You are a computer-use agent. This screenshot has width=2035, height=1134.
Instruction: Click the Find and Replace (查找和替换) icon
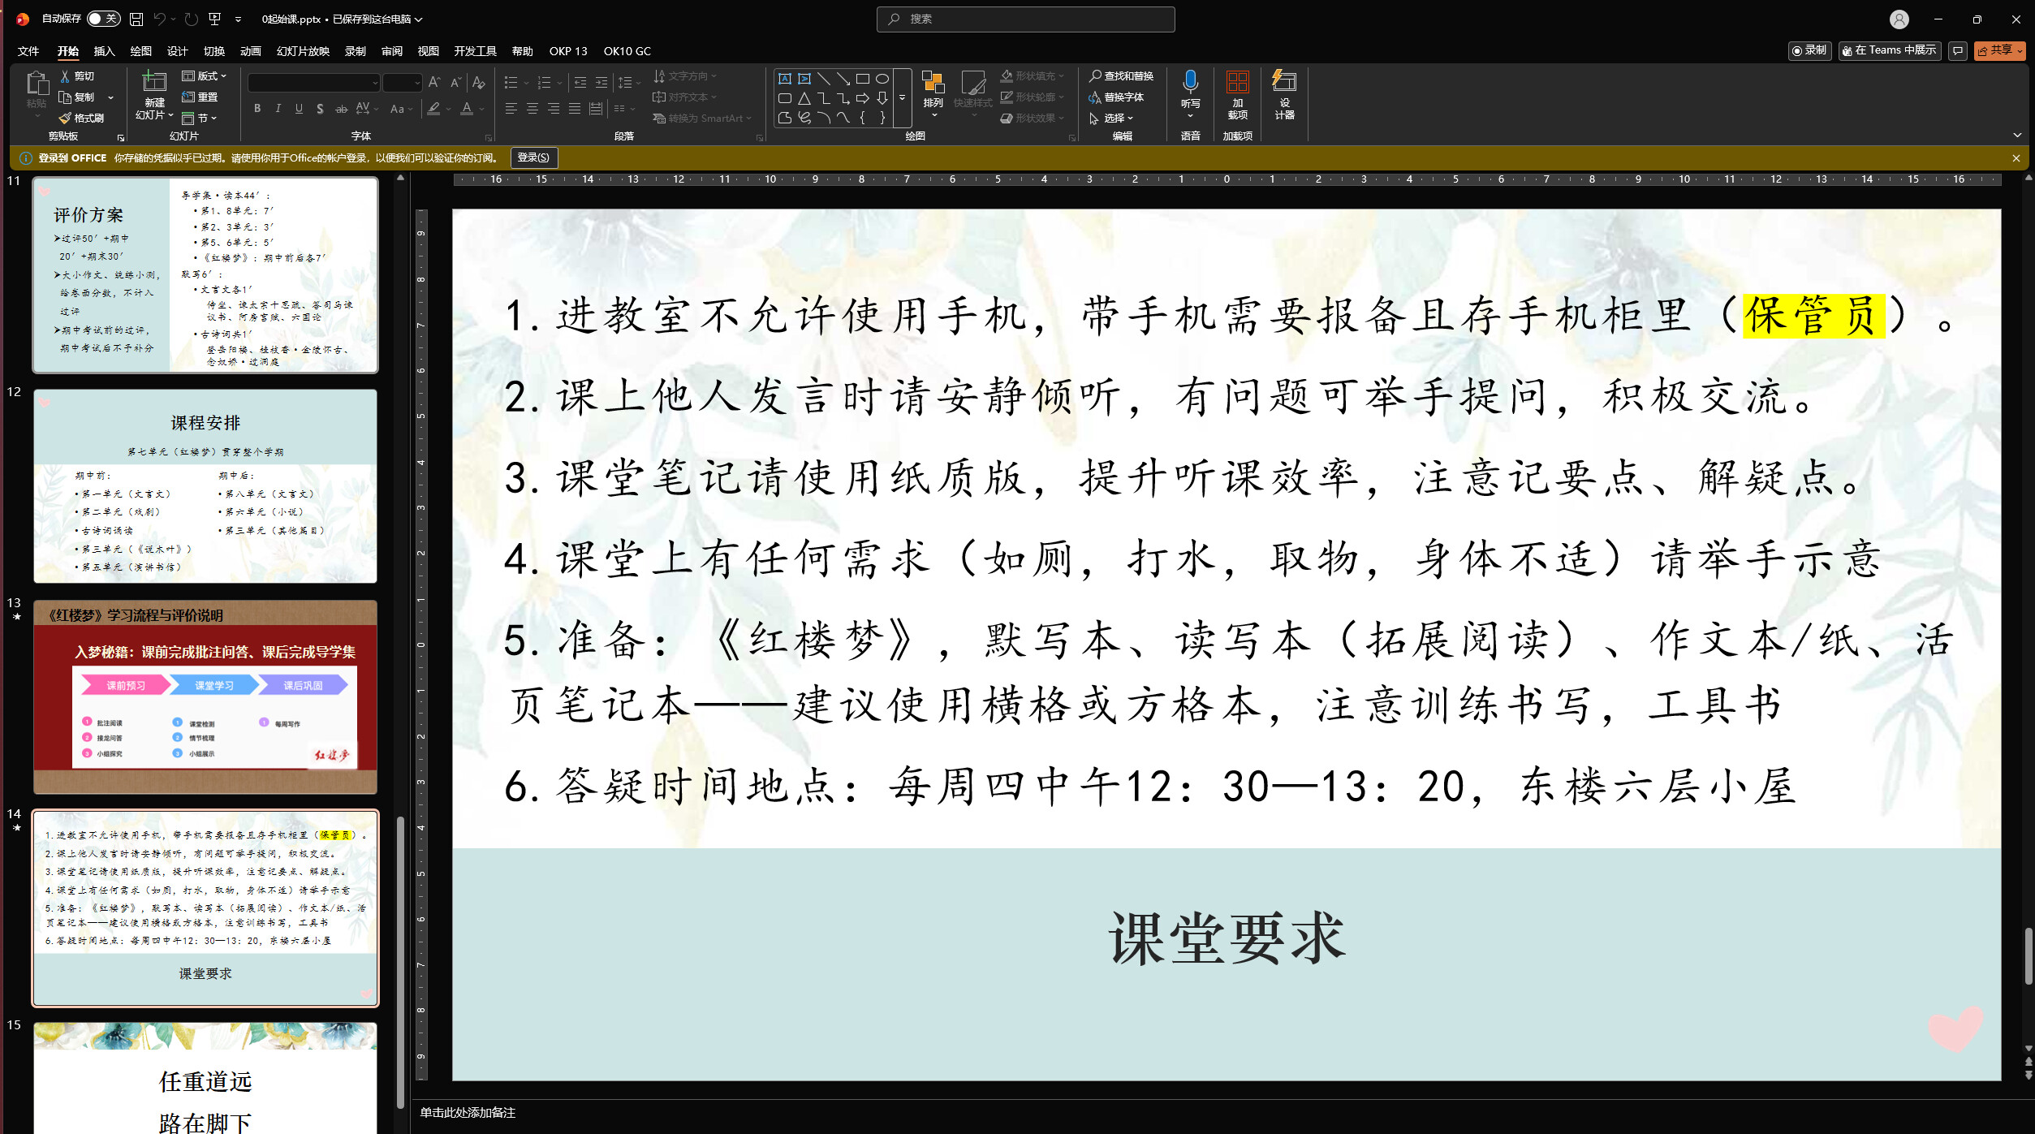1095,75
